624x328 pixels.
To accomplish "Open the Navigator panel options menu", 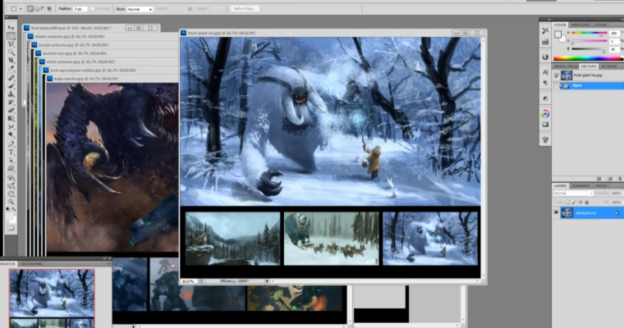I will (x=108, y=263).
